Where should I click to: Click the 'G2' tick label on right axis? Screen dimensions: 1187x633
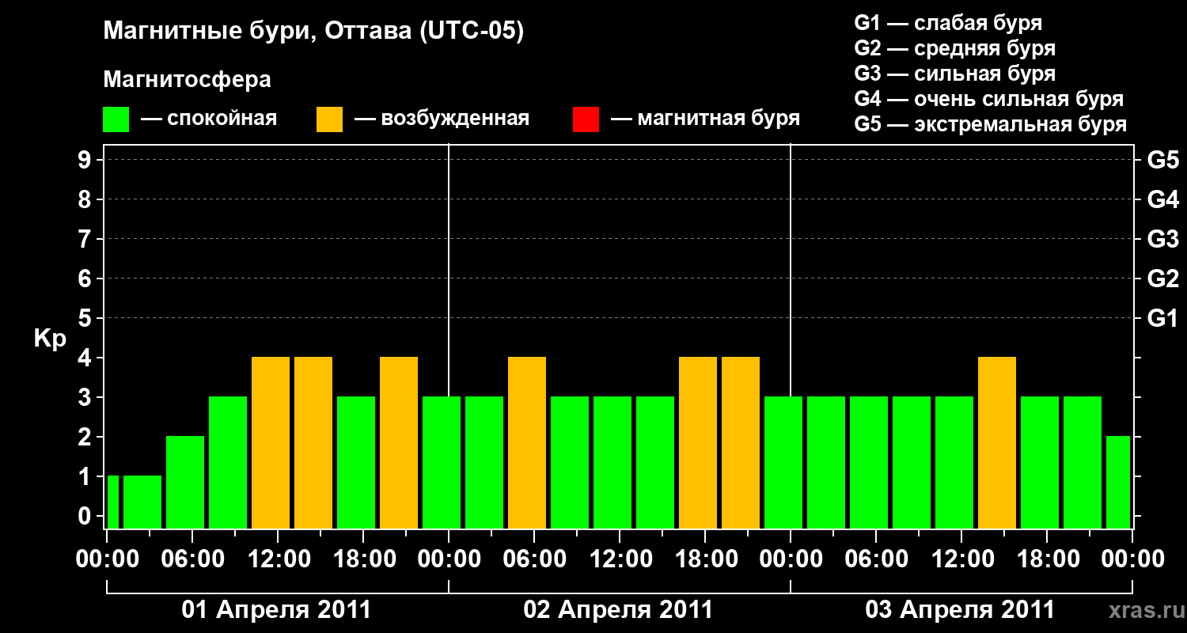pos(1163,279)
